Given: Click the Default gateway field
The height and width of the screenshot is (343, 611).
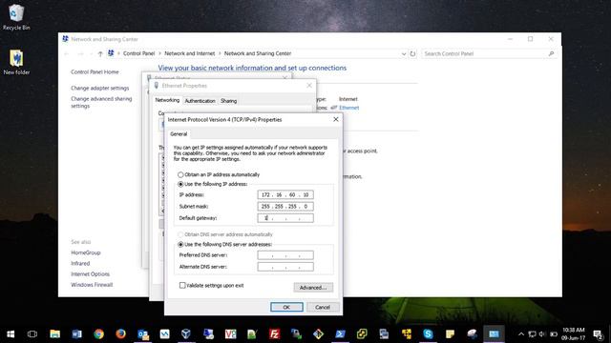Looking at the screenshot, I should [285, 218].
